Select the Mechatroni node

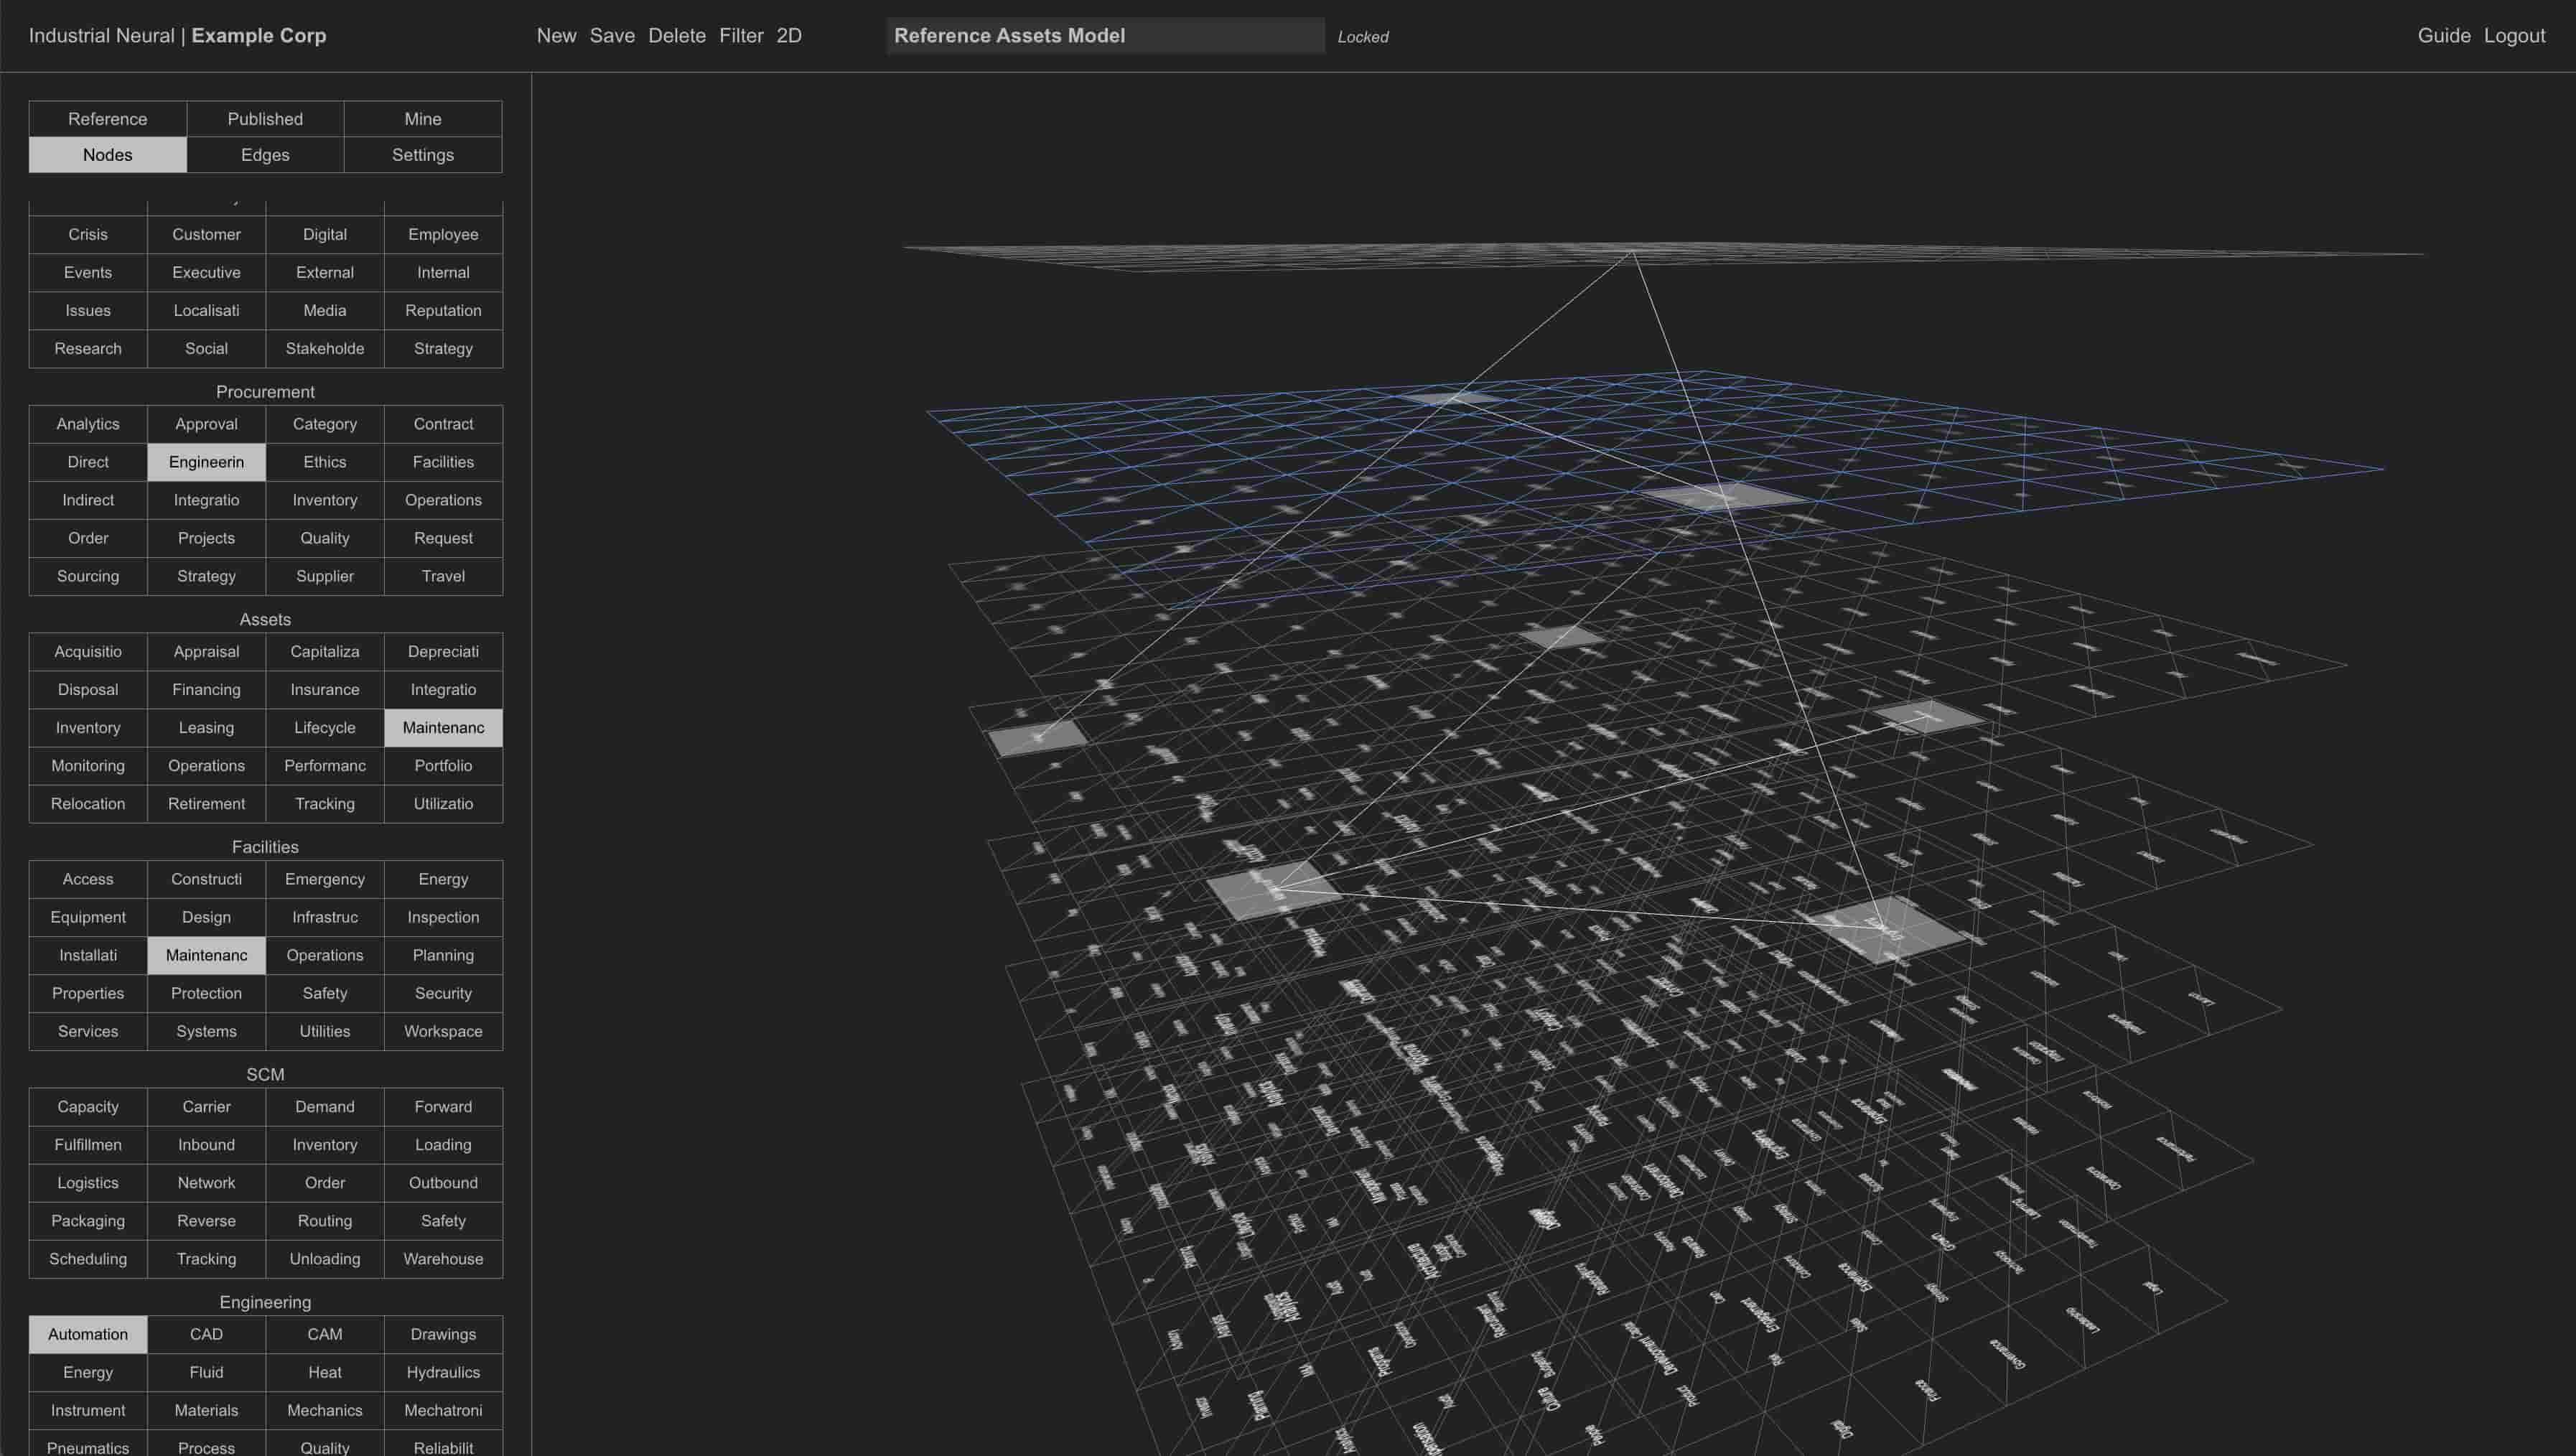coord(443,1410)
